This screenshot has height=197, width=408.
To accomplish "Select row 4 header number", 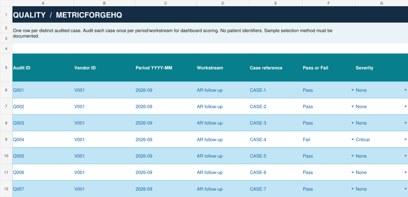I will click(6, 48).
